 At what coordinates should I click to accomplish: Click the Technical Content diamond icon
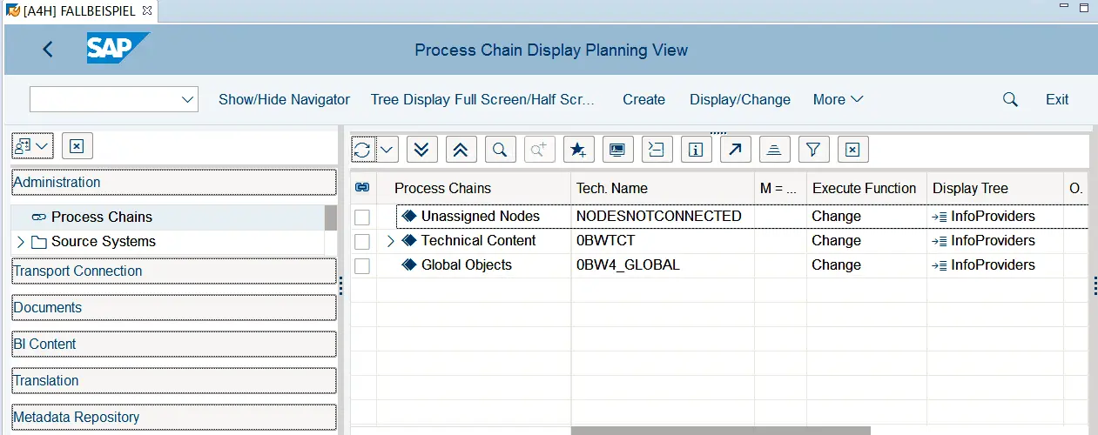point(409,240)
